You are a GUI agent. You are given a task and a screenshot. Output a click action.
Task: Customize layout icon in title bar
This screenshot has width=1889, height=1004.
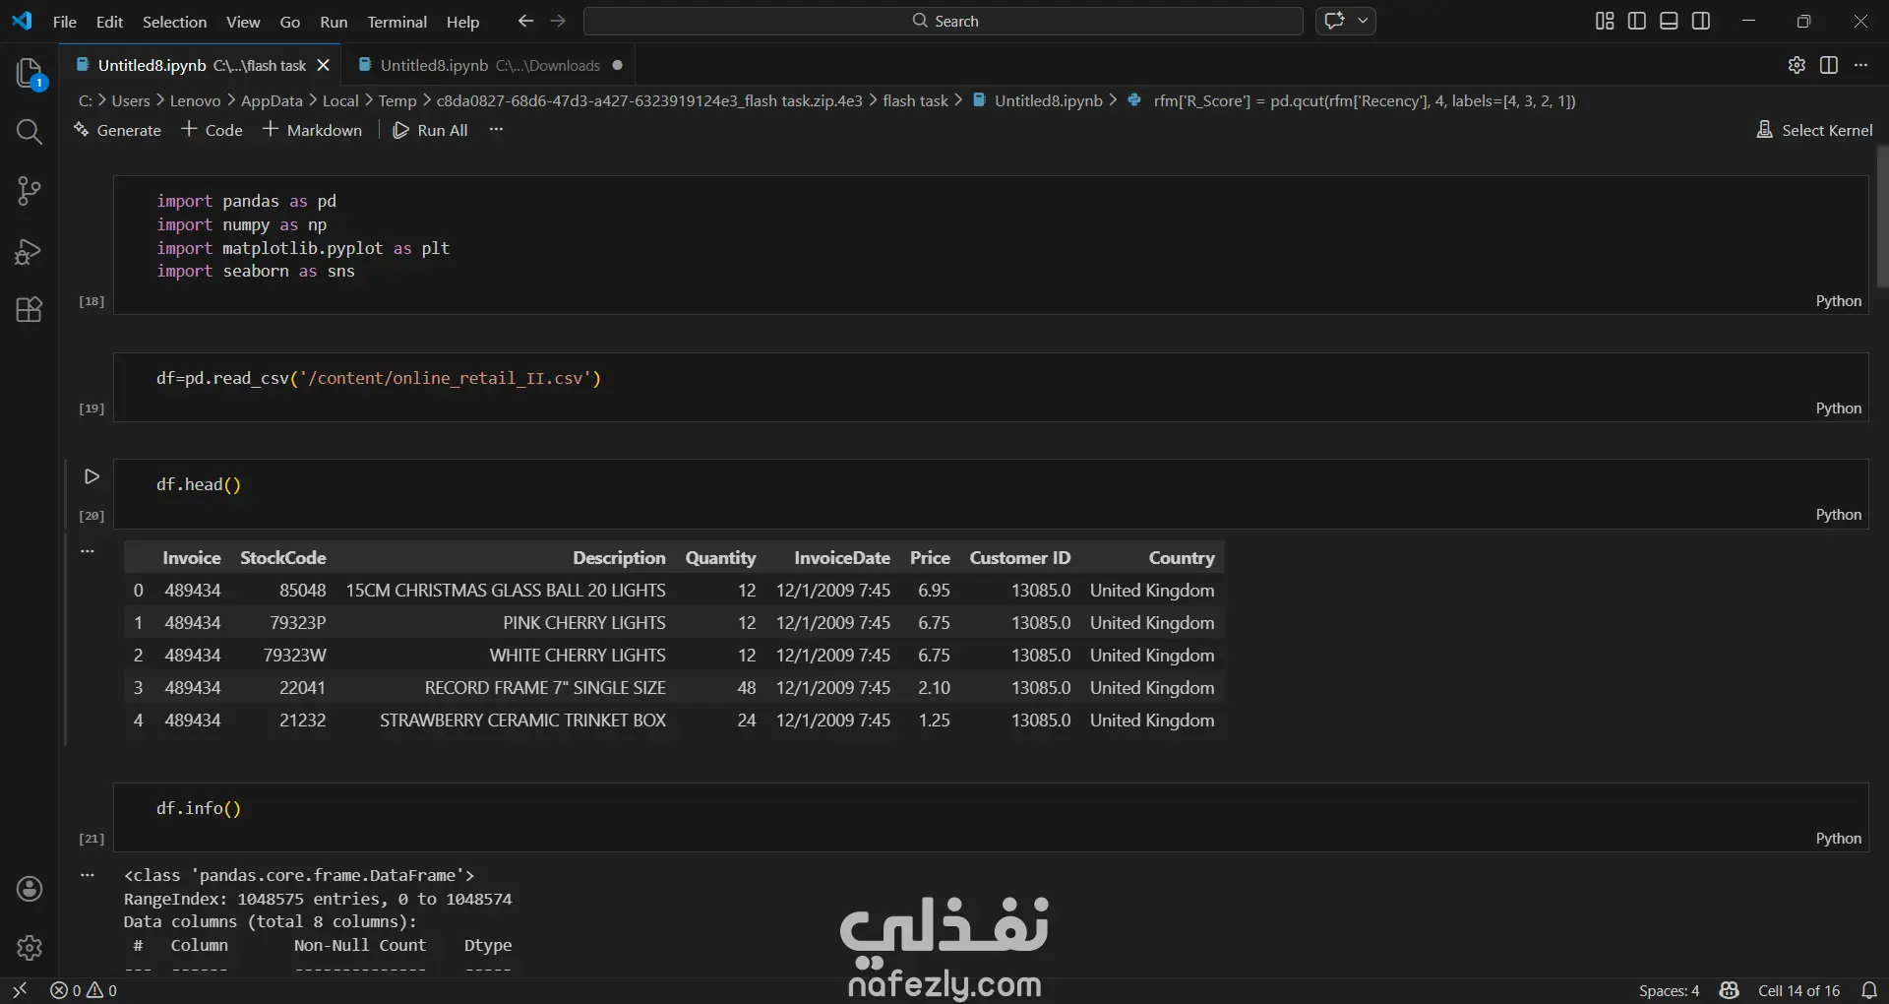click(1605, 21)
